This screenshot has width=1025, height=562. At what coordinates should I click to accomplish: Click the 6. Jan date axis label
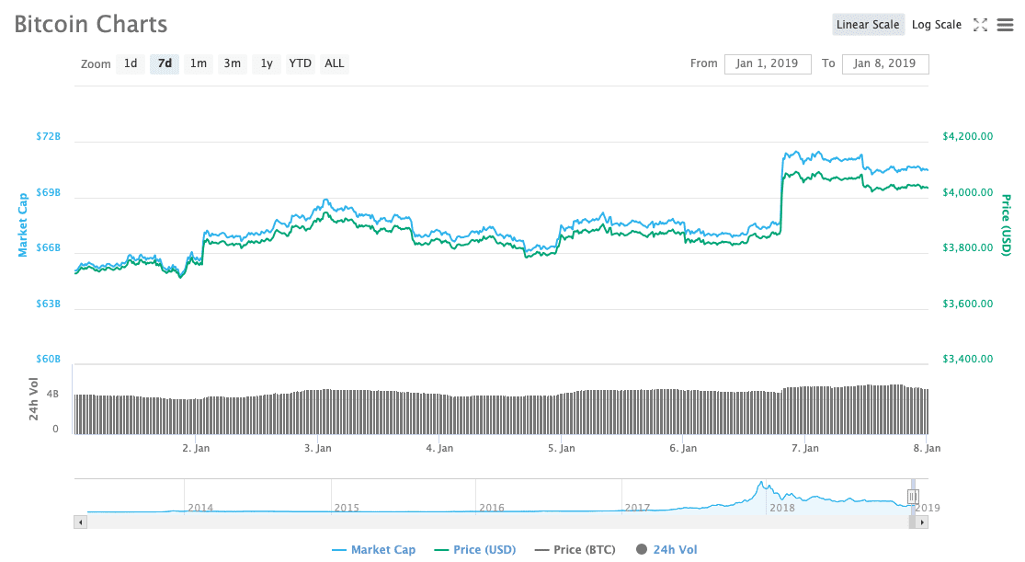tap(683, 448)
